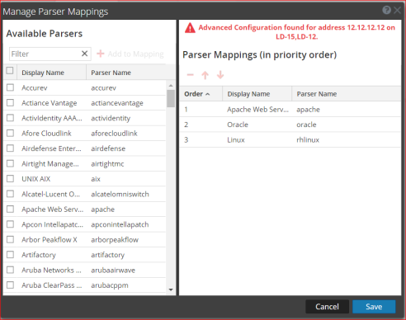Viewport: 406px width, 320px height.
Task: Move mapping up with the up arrow
Action: coord(205,75)
